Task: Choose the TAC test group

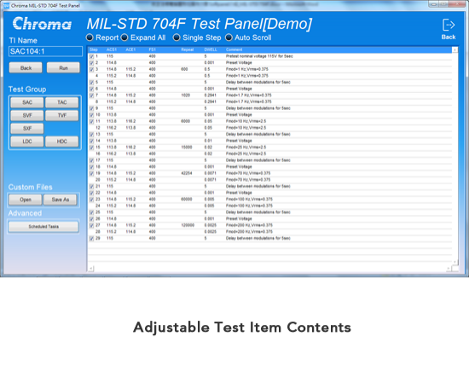Action: tap(62, 102)
